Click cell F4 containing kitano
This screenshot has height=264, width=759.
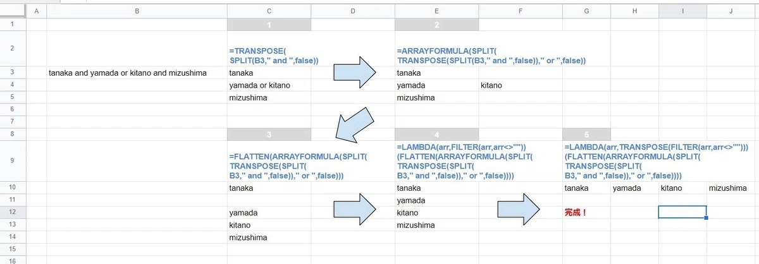tap(521, 85)
